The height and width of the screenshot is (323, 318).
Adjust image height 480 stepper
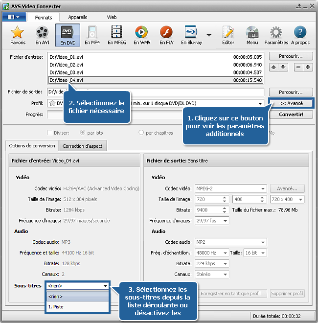(262, 199)
